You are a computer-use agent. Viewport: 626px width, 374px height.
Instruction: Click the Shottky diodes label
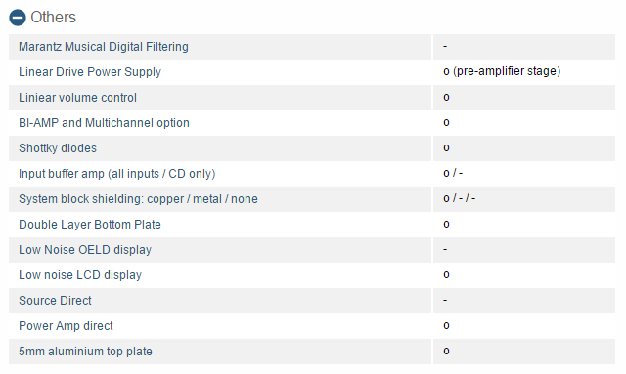click(58, 148)
